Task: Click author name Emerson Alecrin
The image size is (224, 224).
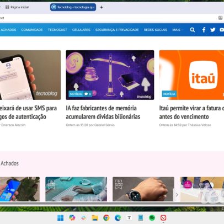Action: (13, 125)
